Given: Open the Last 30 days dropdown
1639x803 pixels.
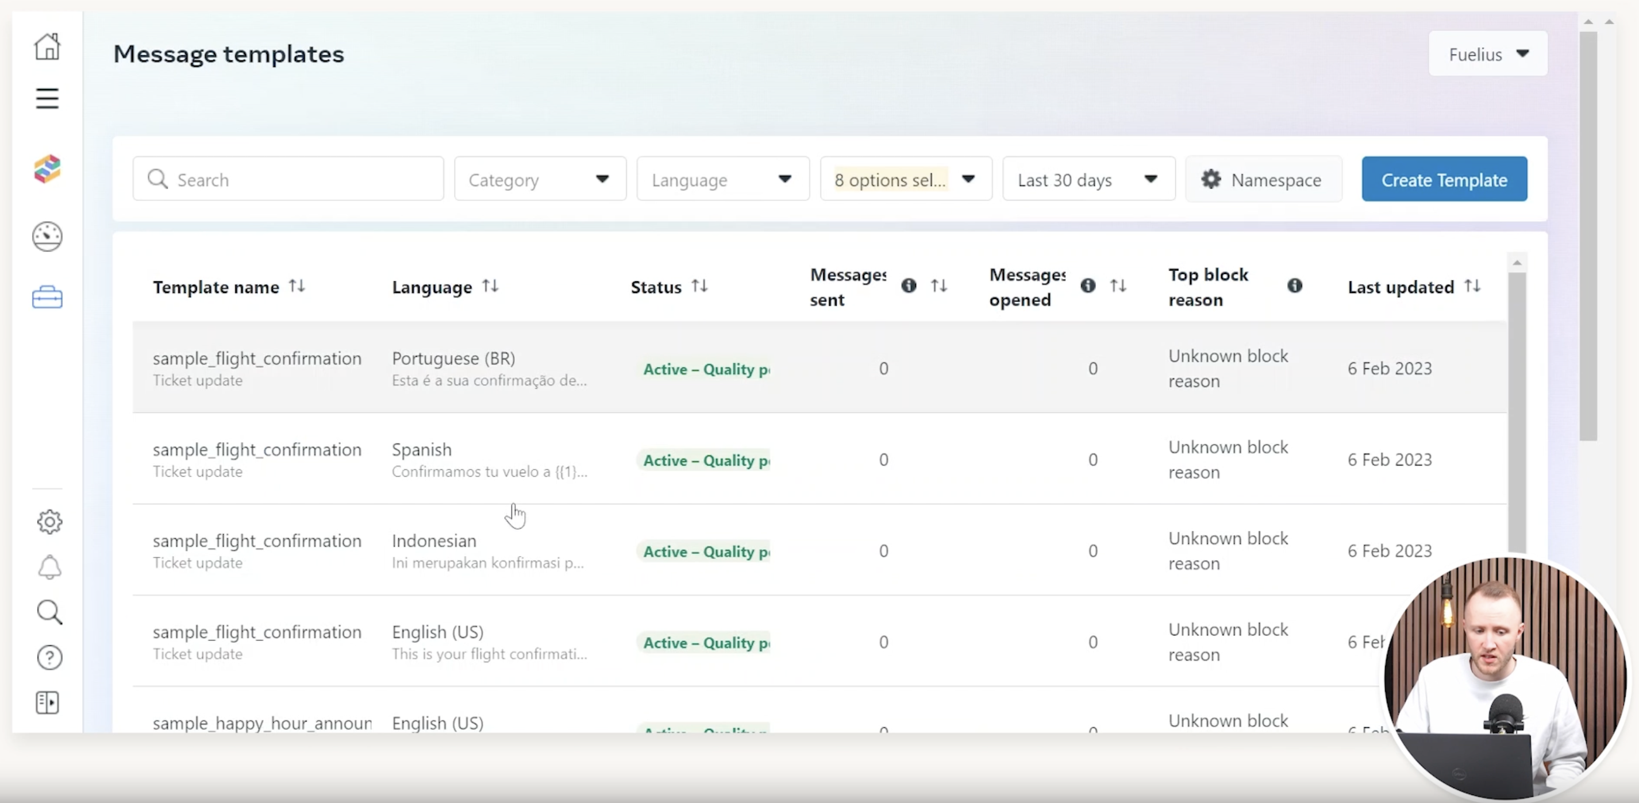Looking at the screenshot, I should (x=1088, y=179).
